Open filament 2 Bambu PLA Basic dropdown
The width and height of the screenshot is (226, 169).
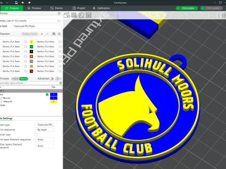[46, 42]
